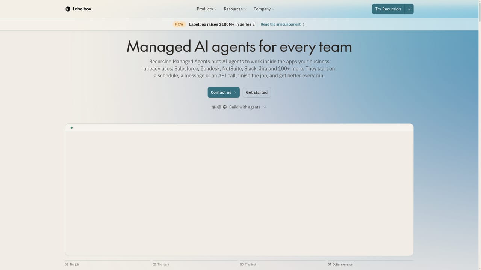The width and height of the screenshot is (481, 270).
Task: Click the cube icon beside Build with agents
Action: [x=225, y=107]
